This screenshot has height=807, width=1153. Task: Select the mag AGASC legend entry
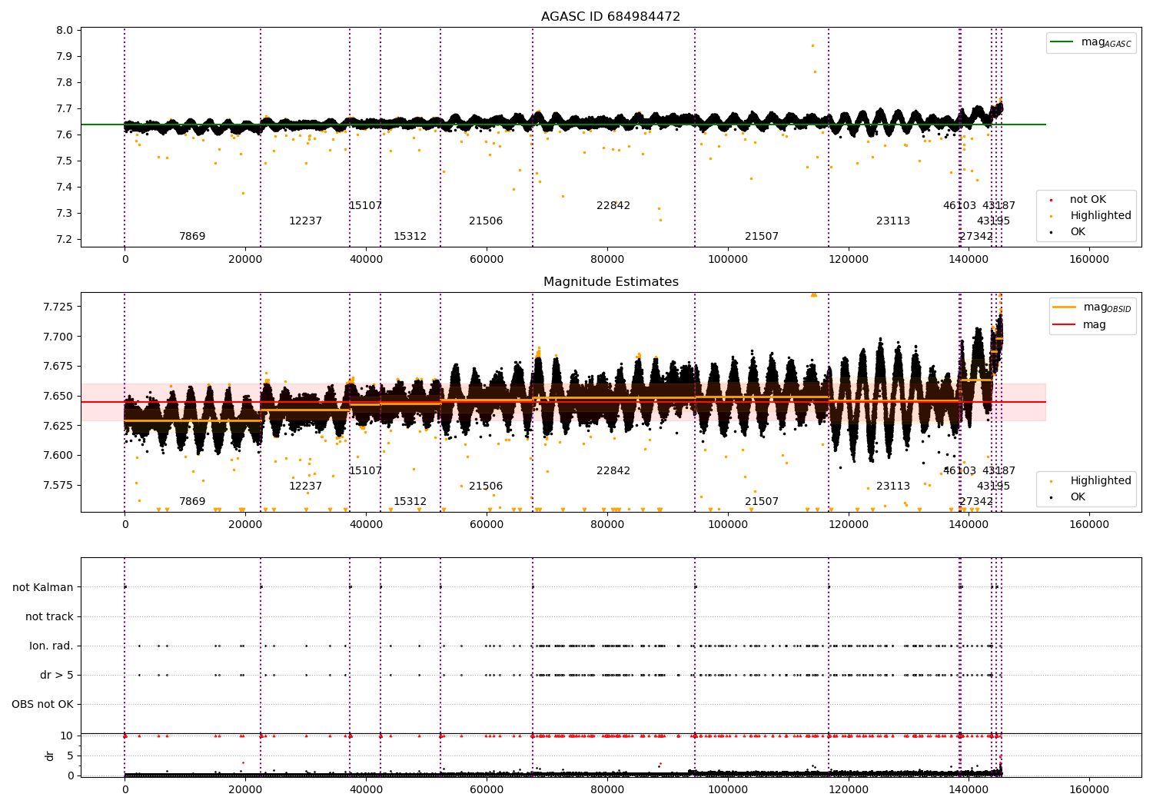point(1091,42)
